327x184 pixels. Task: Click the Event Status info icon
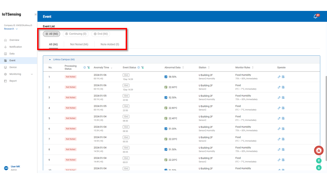[138, 67]
